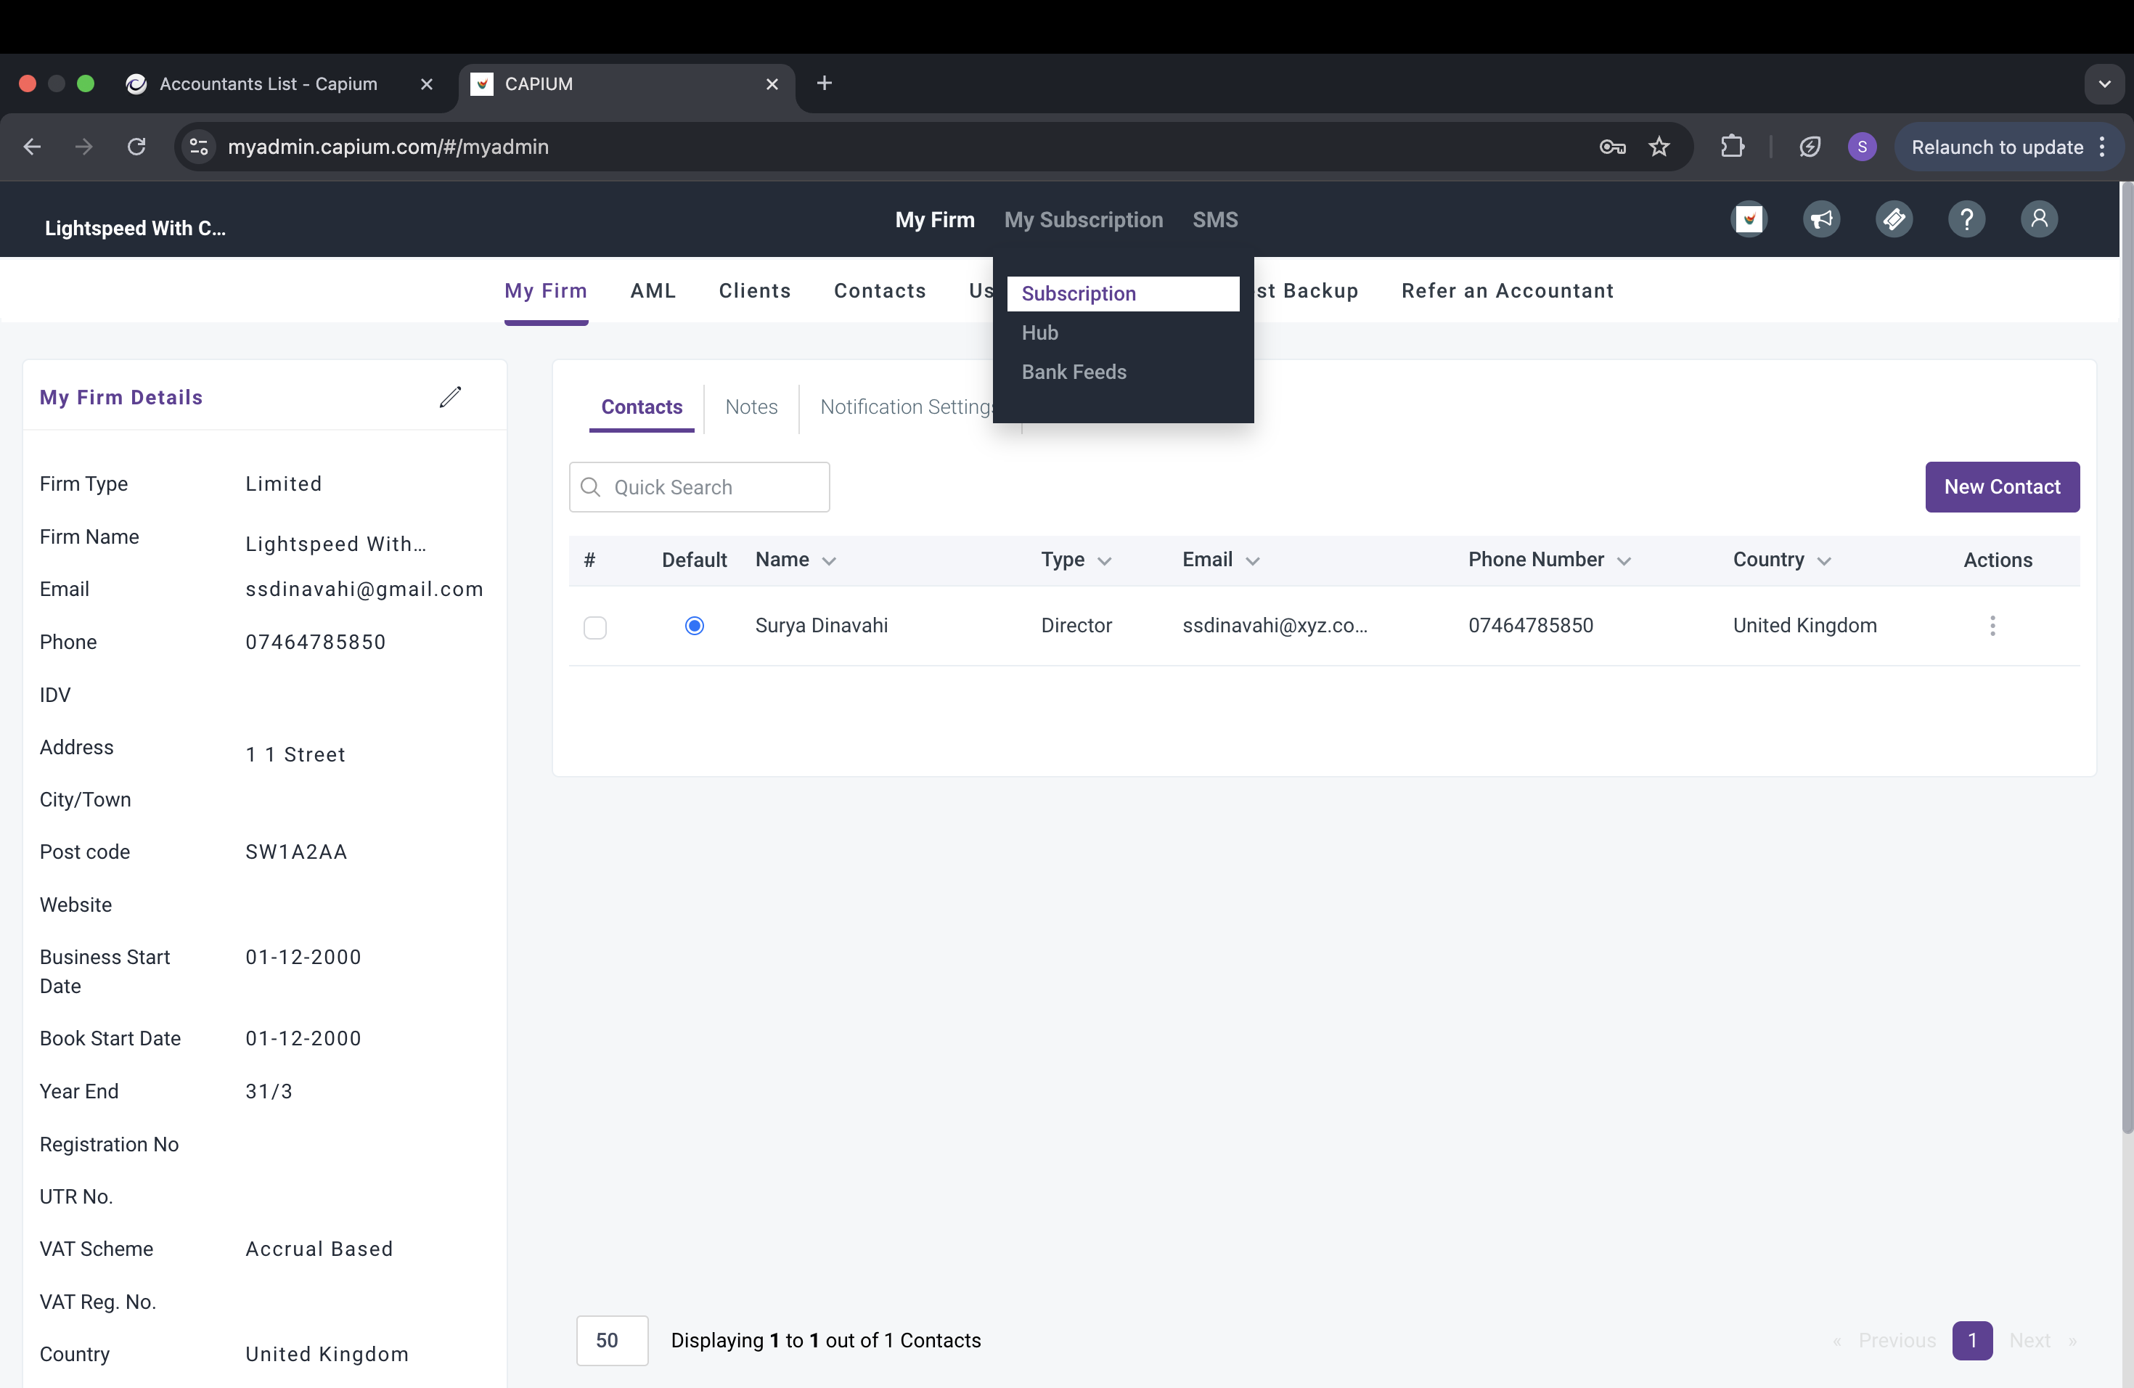Viewport: 2134px width, 1388px height.
Task: Open the Country column filter chevron
Action: point(1824,561)
